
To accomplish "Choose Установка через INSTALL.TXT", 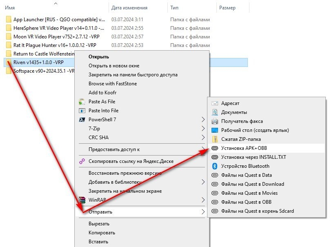I will [x=266, y=157].
